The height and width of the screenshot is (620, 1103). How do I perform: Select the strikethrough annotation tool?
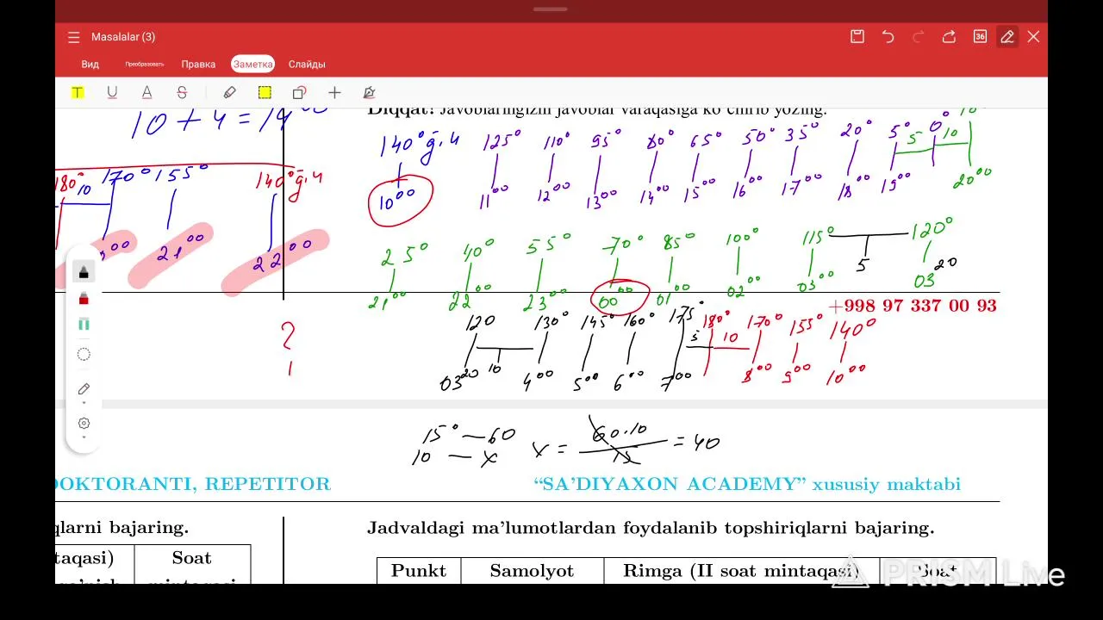(181, 92)
